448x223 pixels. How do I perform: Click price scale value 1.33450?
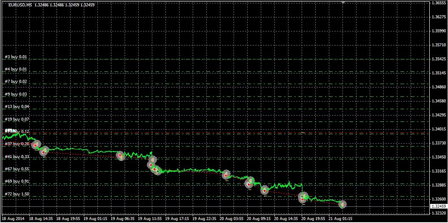coord(439,157)
